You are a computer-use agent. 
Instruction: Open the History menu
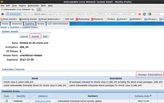click(x=22, y=6)
